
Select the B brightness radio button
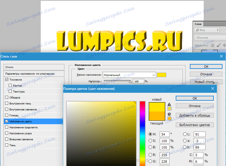point(150,147)
